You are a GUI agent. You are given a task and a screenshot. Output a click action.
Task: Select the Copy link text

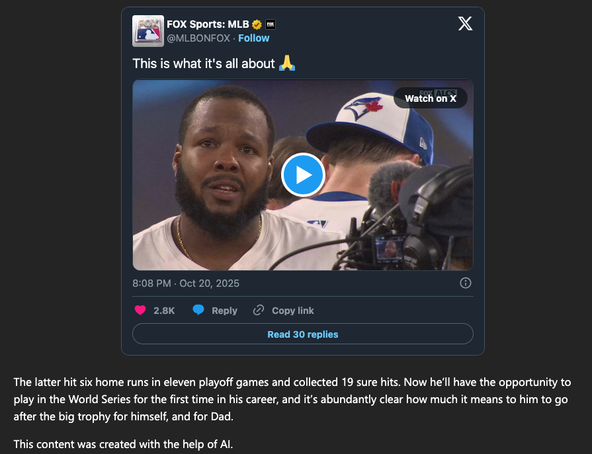292,311
